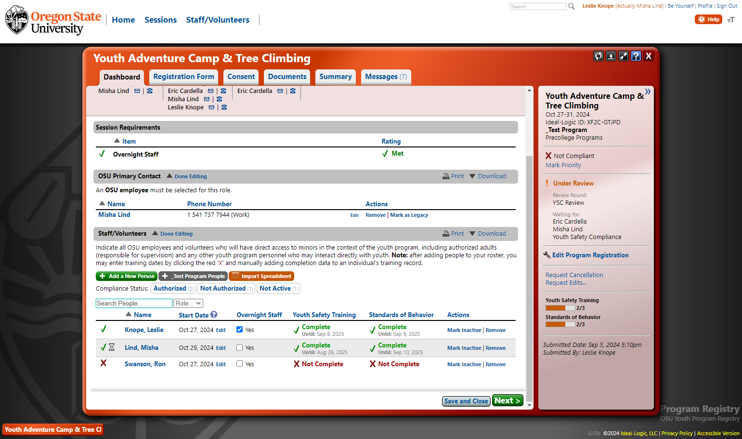Click the Import Spreadsheet button
Screen dimensions: 742x439
[261, 276]
